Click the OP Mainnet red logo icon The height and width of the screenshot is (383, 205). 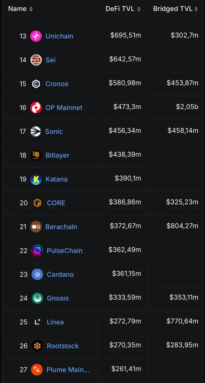click(36, 108)
